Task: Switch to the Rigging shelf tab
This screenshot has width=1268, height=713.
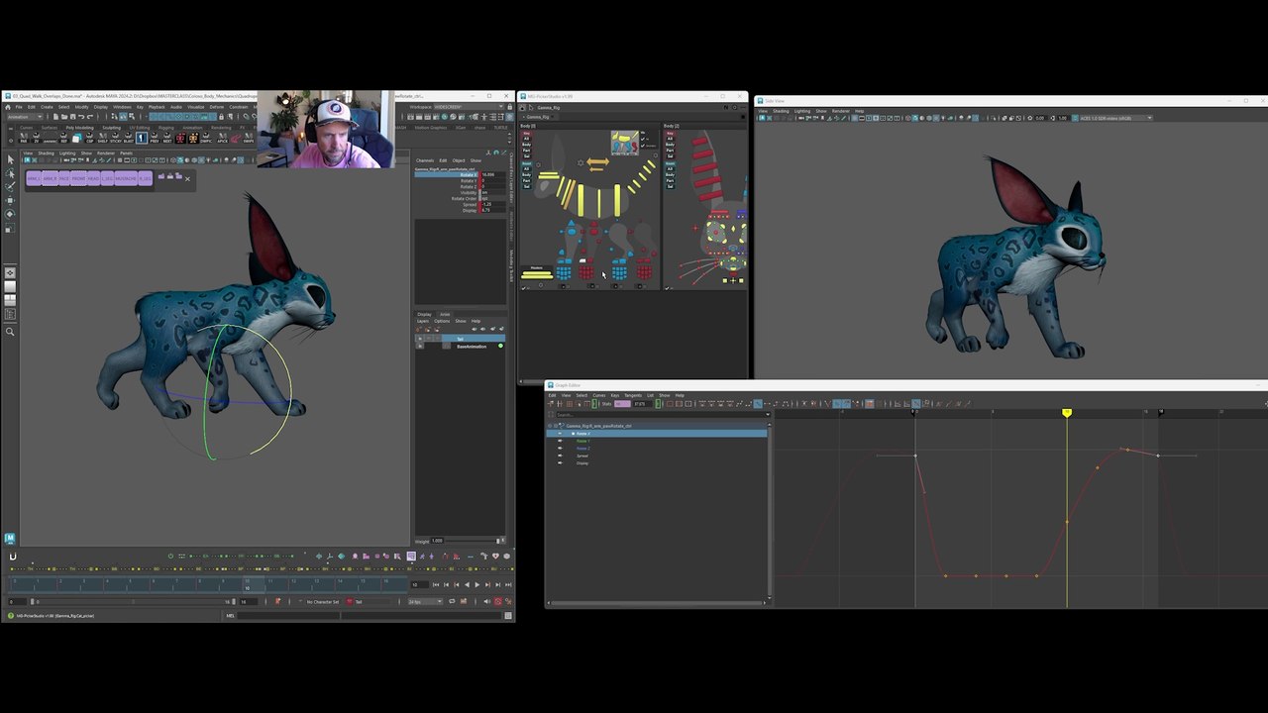Action: coord(165,127)
